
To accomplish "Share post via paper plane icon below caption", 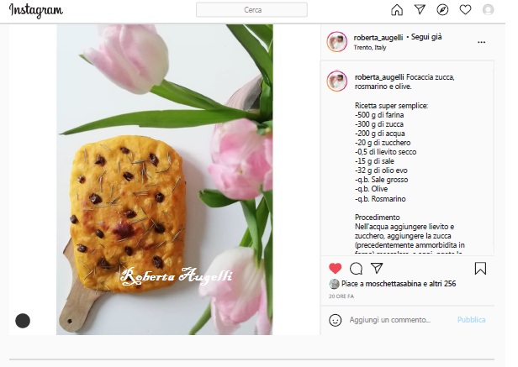I will coord(377,268).
